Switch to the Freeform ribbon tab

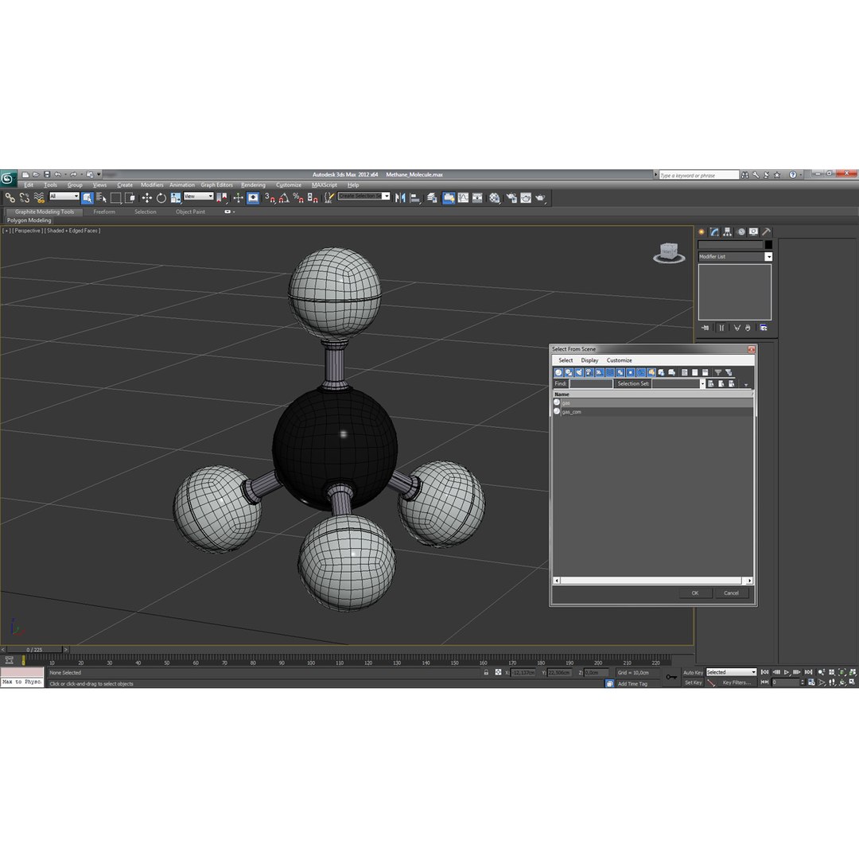104,212
